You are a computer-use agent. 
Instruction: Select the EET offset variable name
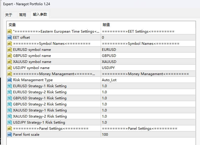pyautogui.click(x=21, y=38)
